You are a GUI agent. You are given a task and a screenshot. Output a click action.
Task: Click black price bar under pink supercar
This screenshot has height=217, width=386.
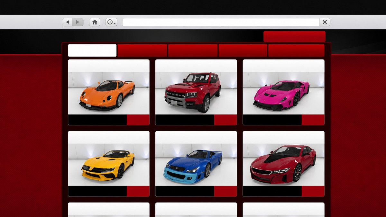(272, 120)
